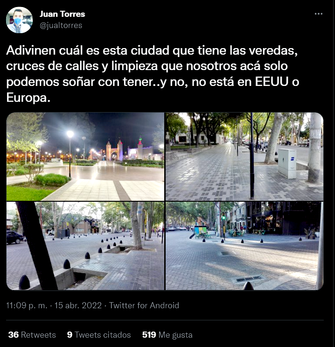The height and width of the screenshot is (347, 335).
Task: View the tree-lined sidewalk photo
Action: pos(244,156)
